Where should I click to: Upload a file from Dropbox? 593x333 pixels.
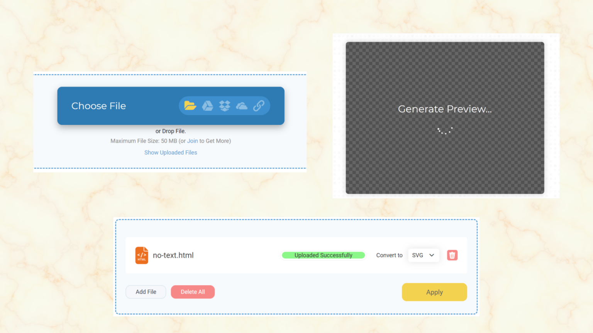click(224, 106)
